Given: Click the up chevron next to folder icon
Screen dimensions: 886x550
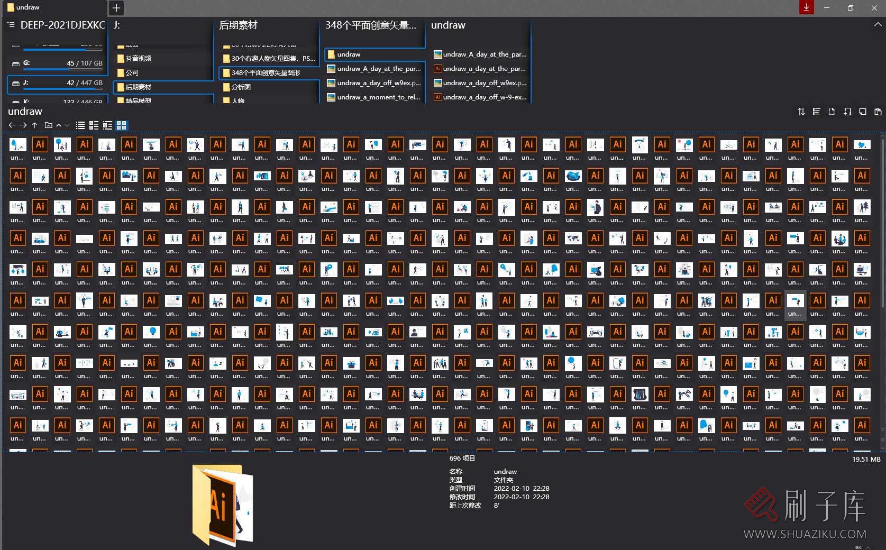Looking at the screenshot, I should click(x=59, y=125).
